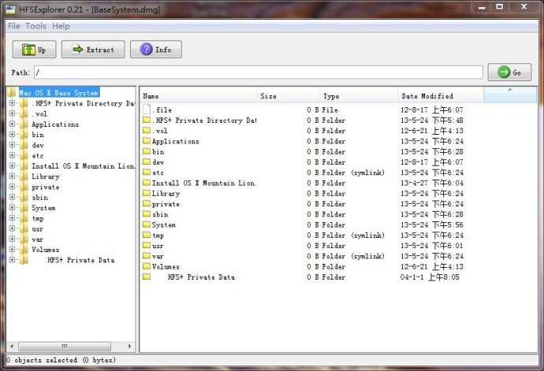Select usr in the folder tree

[38, 229]
